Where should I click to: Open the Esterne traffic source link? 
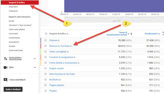(53, 40)
